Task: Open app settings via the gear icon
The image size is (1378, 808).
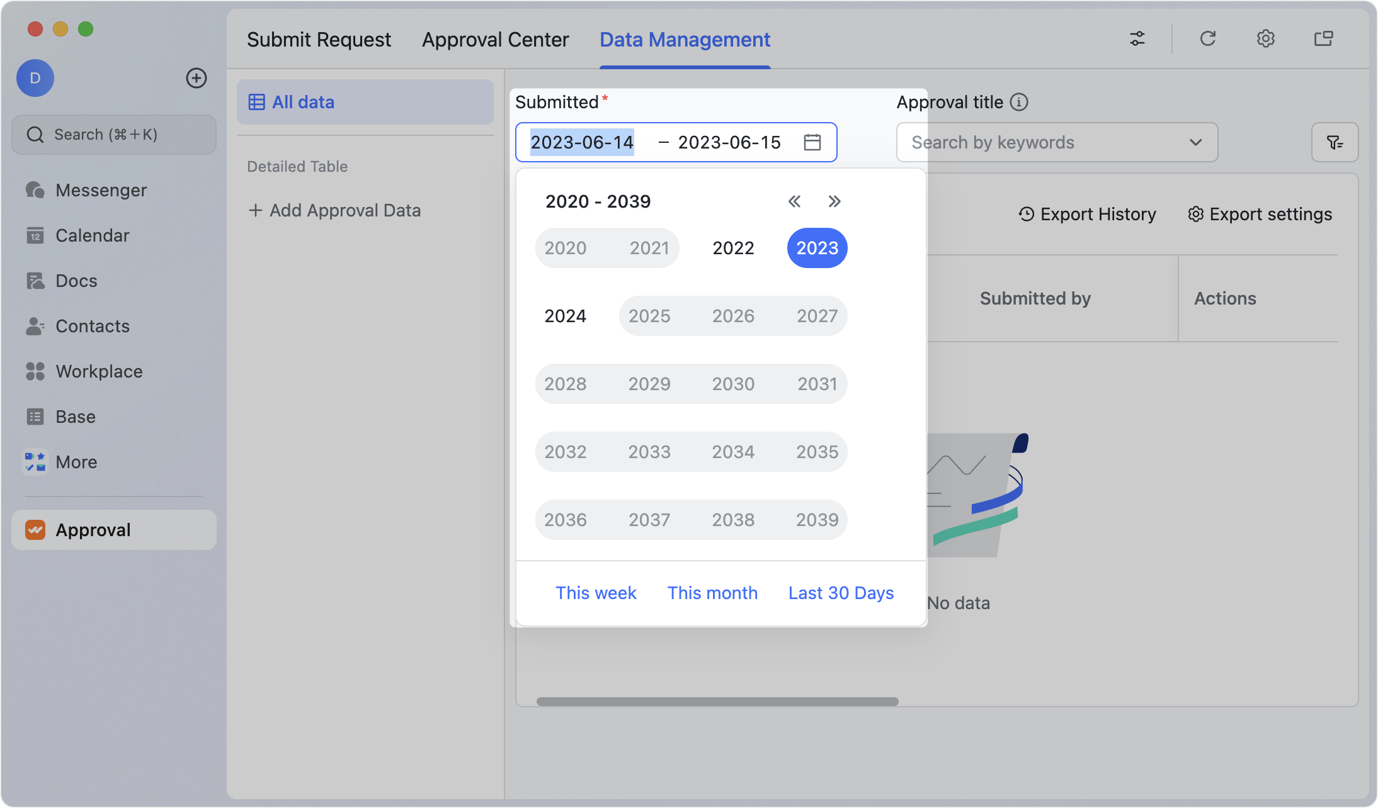Action: tap(1265, 38)
